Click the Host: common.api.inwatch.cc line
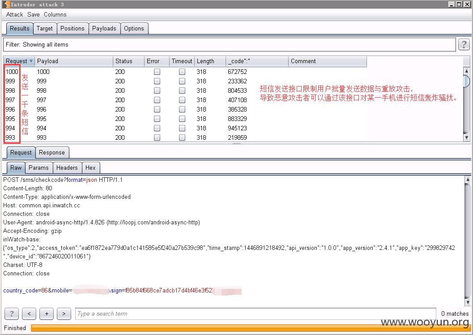Image resolution: width=473 pixels, height=335 pixels. click(x=42, y=205)
